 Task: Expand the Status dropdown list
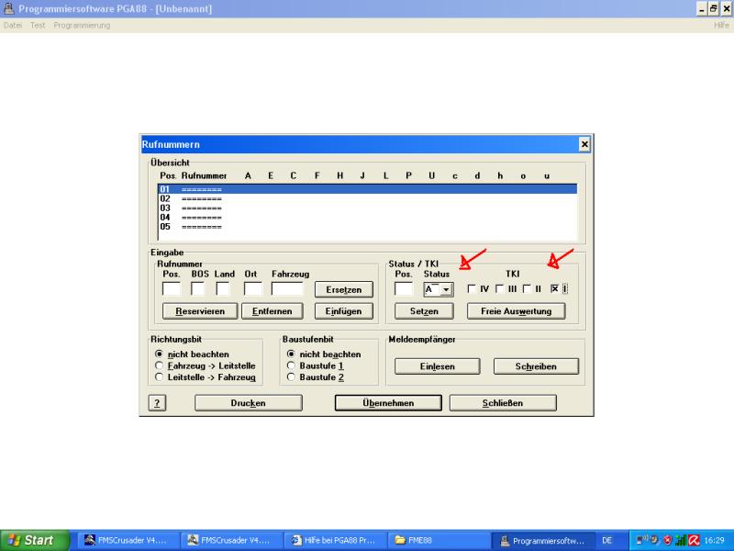(x=446, y=289)
